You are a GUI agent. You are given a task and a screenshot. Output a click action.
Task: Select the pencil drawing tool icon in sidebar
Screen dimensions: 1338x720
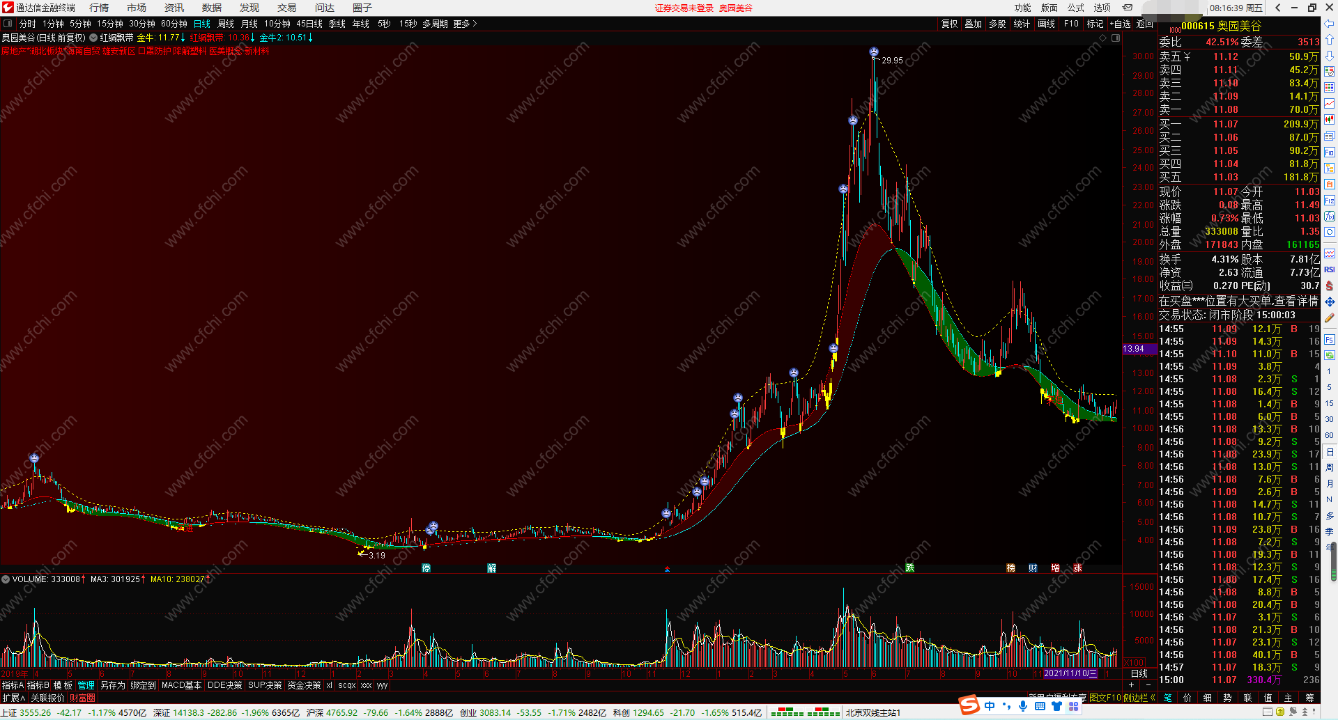pos(1330,318)
